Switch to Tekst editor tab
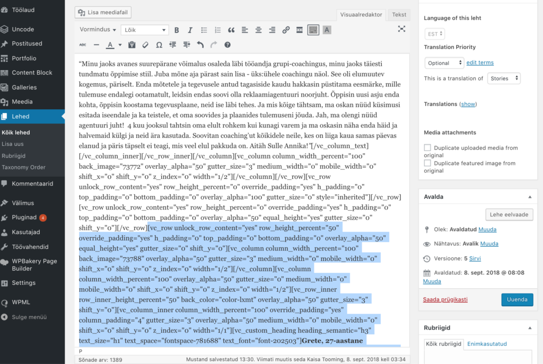This screenshot has width=543, height=364. click(x=399, y=14)
